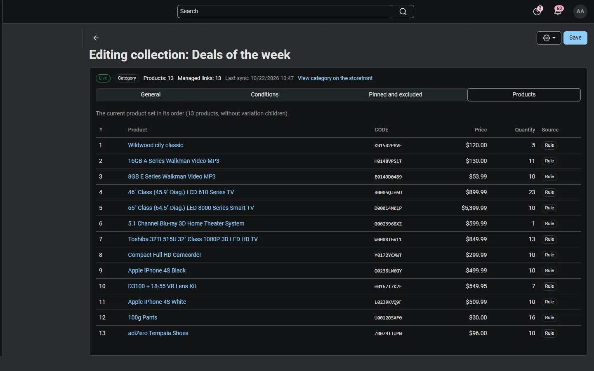The image size is (594, 371).
Task: Open 16GB A Series Walkman Video MP3
Action: [x=174, y=161]
